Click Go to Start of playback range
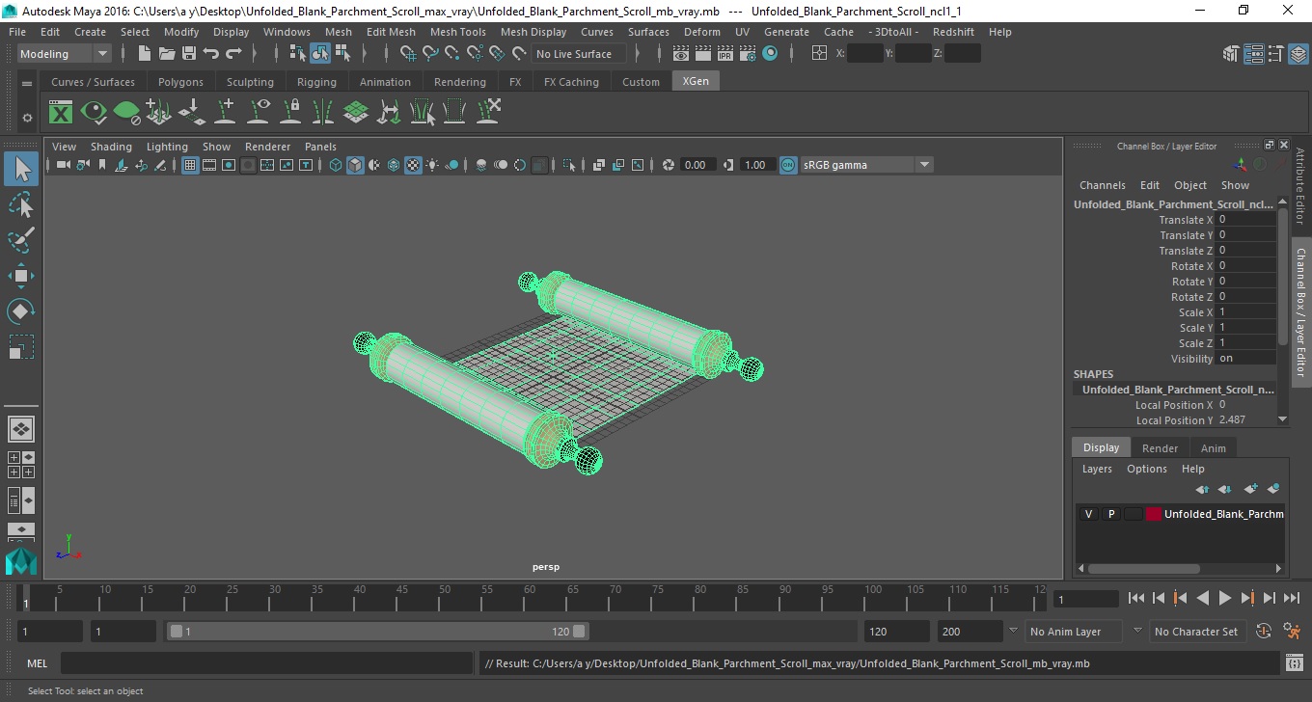Screen dimensions: 1312x702 coord(1135,598)
